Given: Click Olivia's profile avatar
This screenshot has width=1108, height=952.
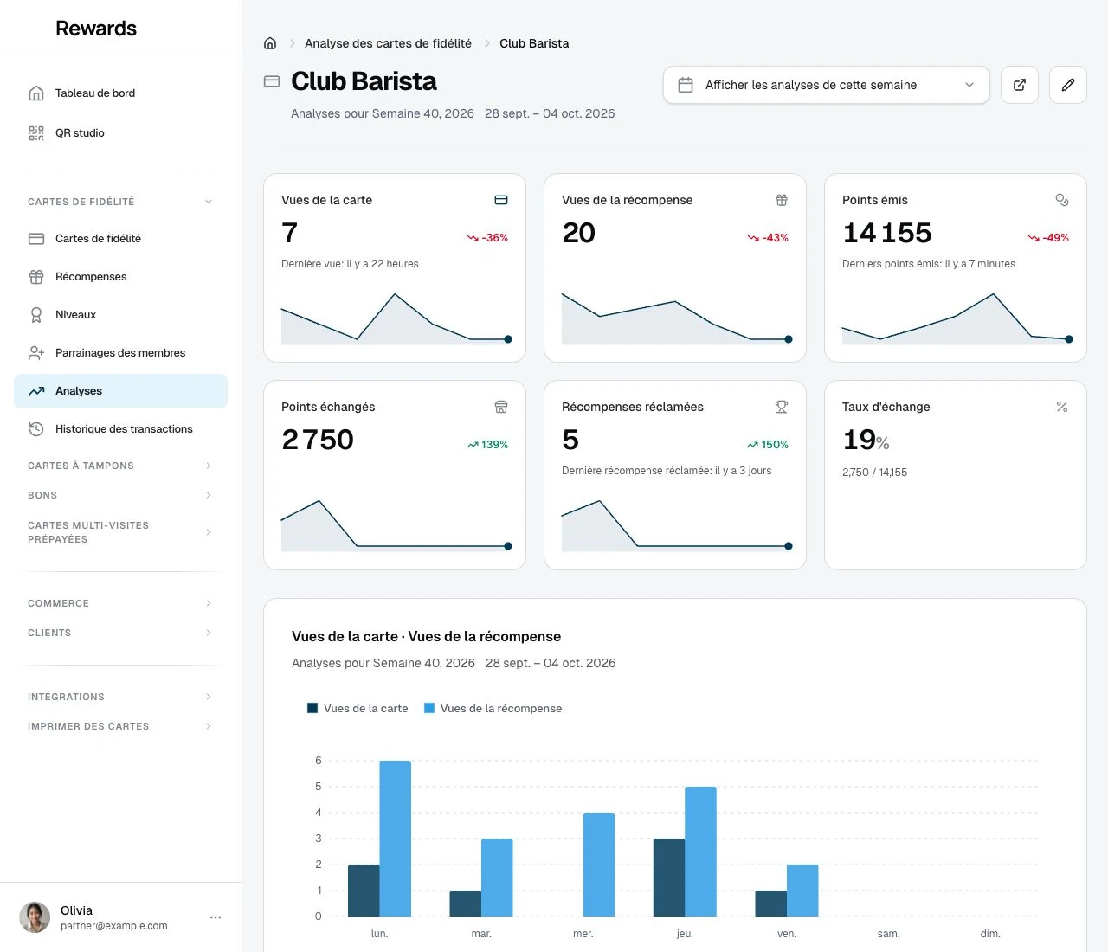Looking at the screenshot, I should tap(35, 917).
